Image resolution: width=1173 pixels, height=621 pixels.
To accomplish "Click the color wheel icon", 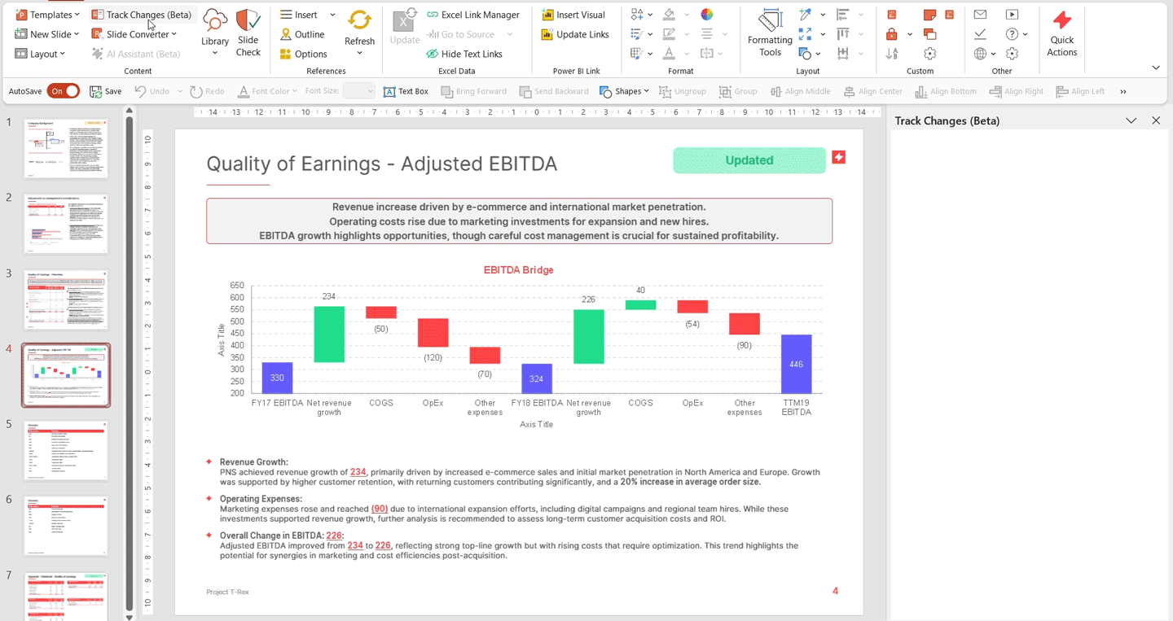I will pyautogui.click(x=706, y=15).
